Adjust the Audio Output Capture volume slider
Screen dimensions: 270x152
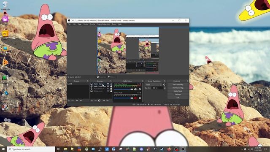(124, 89)
